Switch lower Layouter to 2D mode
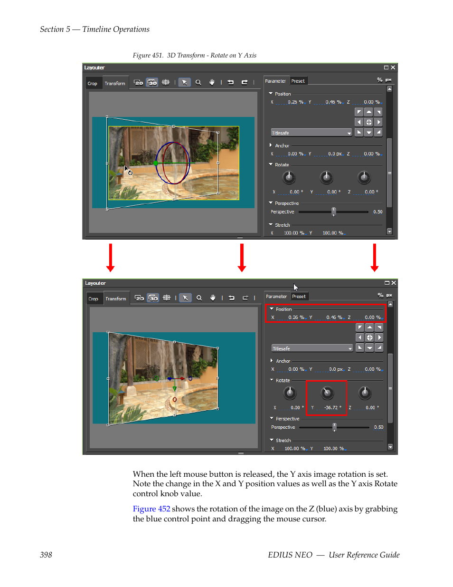Viewport: 453px width, 587px height. 139,298
